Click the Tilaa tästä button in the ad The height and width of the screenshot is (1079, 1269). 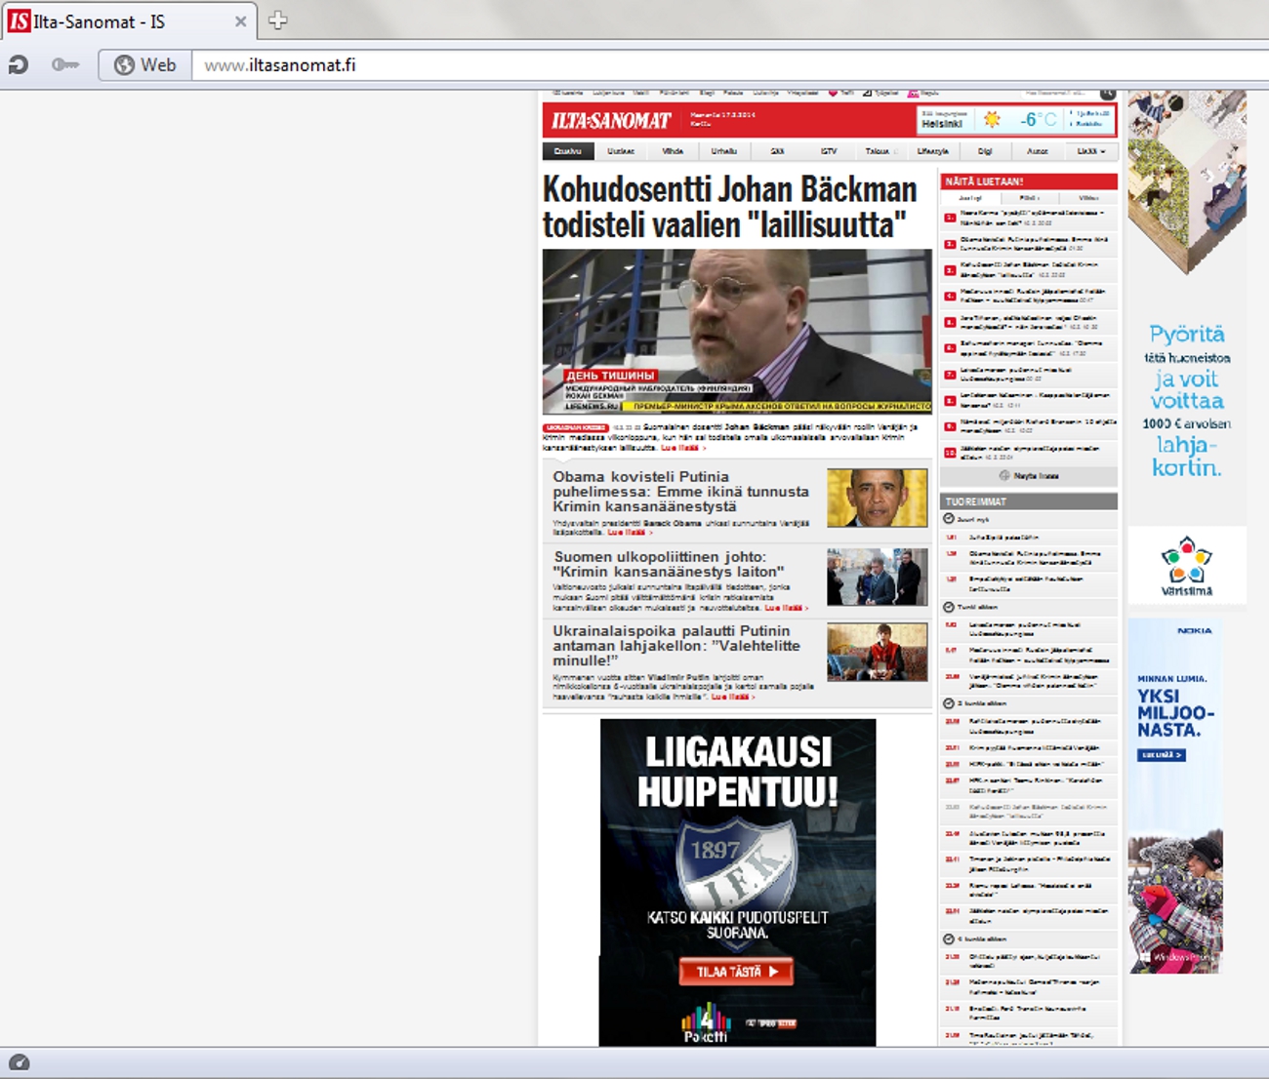736,972
